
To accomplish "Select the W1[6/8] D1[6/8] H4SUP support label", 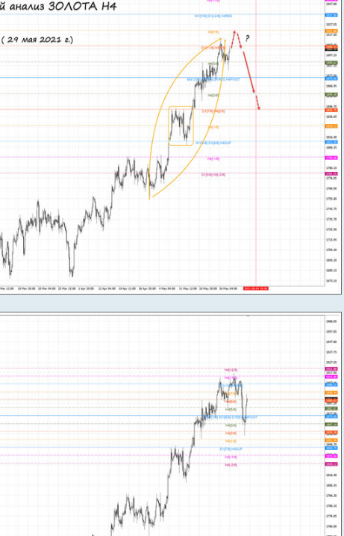I will pos(213,143).
